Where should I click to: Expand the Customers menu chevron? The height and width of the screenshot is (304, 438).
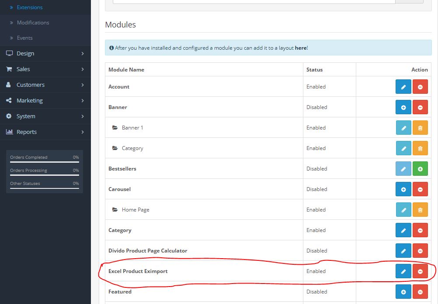[83, 85]
